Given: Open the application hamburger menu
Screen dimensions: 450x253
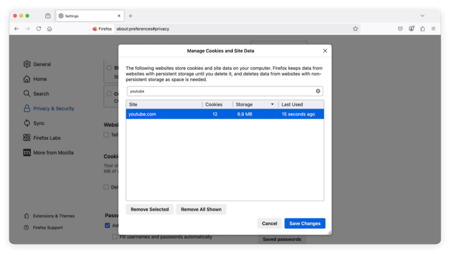Looking at the screenshot, I should [x=433, y=29].
